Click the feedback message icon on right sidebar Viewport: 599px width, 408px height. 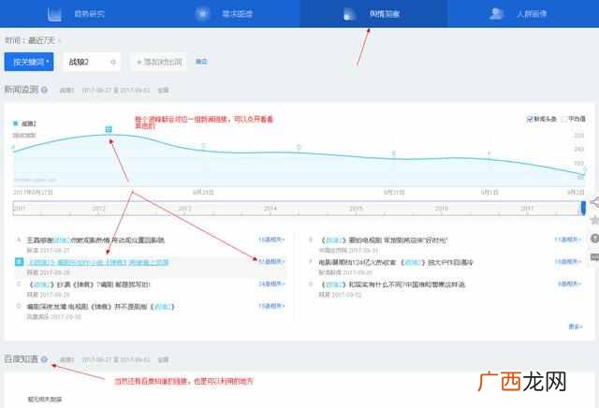tap(594, 256)
